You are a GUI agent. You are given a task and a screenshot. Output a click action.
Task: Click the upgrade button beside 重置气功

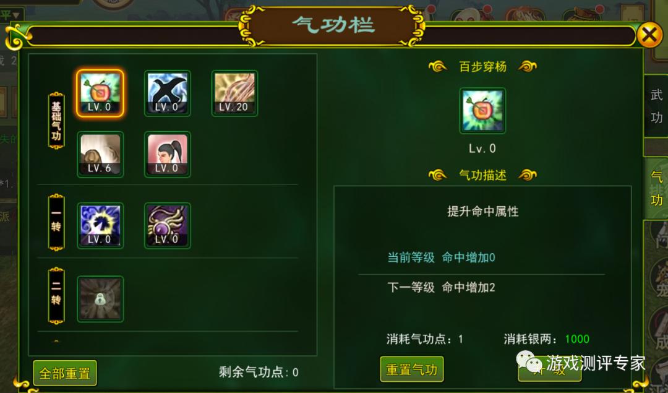[x=549, y=369]
